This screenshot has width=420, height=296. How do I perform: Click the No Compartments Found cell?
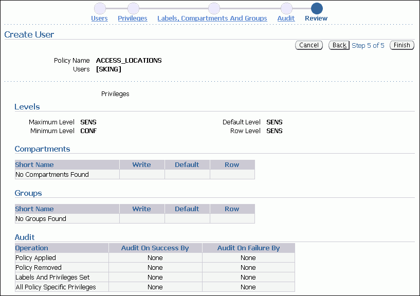click(x=52, y=175)
